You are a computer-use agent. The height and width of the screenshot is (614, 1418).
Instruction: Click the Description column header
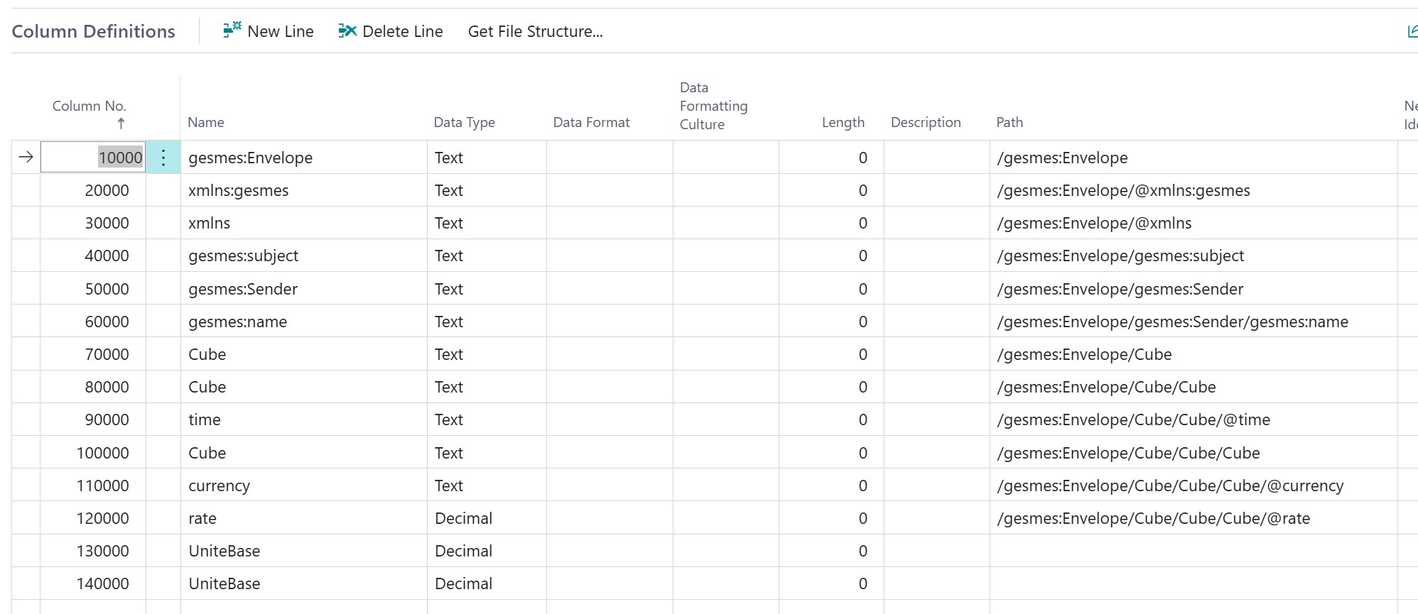[925, 122]
